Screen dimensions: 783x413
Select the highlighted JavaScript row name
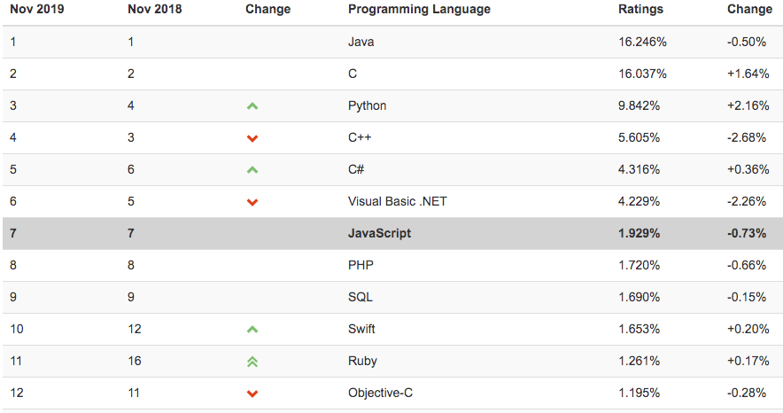click(379, 233)
